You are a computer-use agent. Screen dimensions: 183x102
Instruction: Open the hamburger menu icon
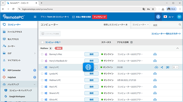pos(35,17)
